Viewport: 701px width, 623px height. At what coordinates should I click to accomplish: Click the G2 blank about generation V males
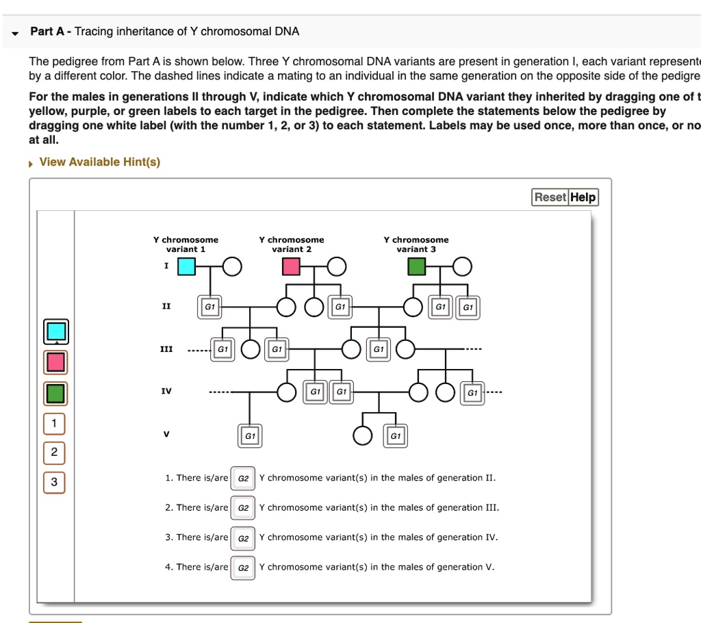[x=243, y=568]
